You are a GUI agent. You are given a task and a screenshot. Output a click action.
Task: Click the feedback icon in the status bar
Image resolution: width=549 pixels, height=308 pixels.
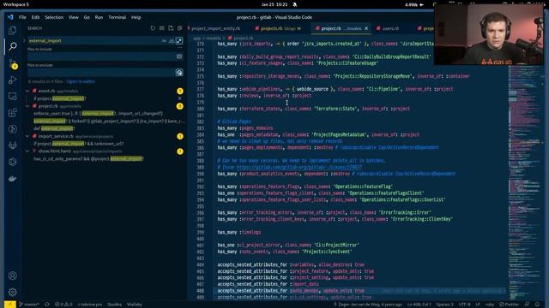[527, 305]
